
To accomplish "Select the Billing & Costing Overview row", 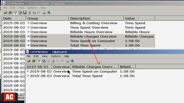I will coord(78,23).
